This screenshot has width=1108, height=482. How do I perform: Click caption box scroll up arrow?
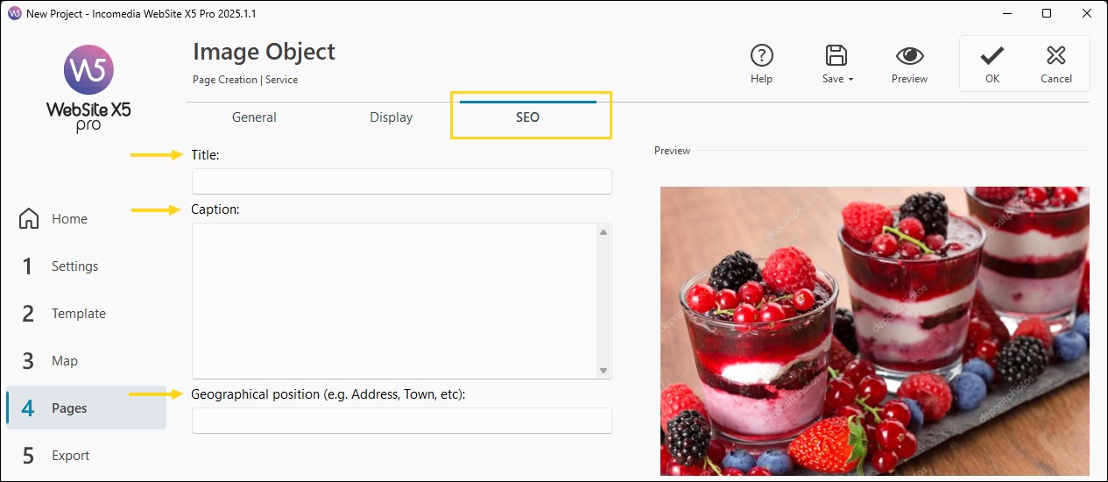coord(603,232)
